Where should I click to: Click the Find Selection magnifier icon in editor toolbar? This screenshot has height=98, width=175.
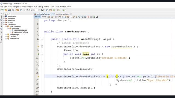coord(60,17)
